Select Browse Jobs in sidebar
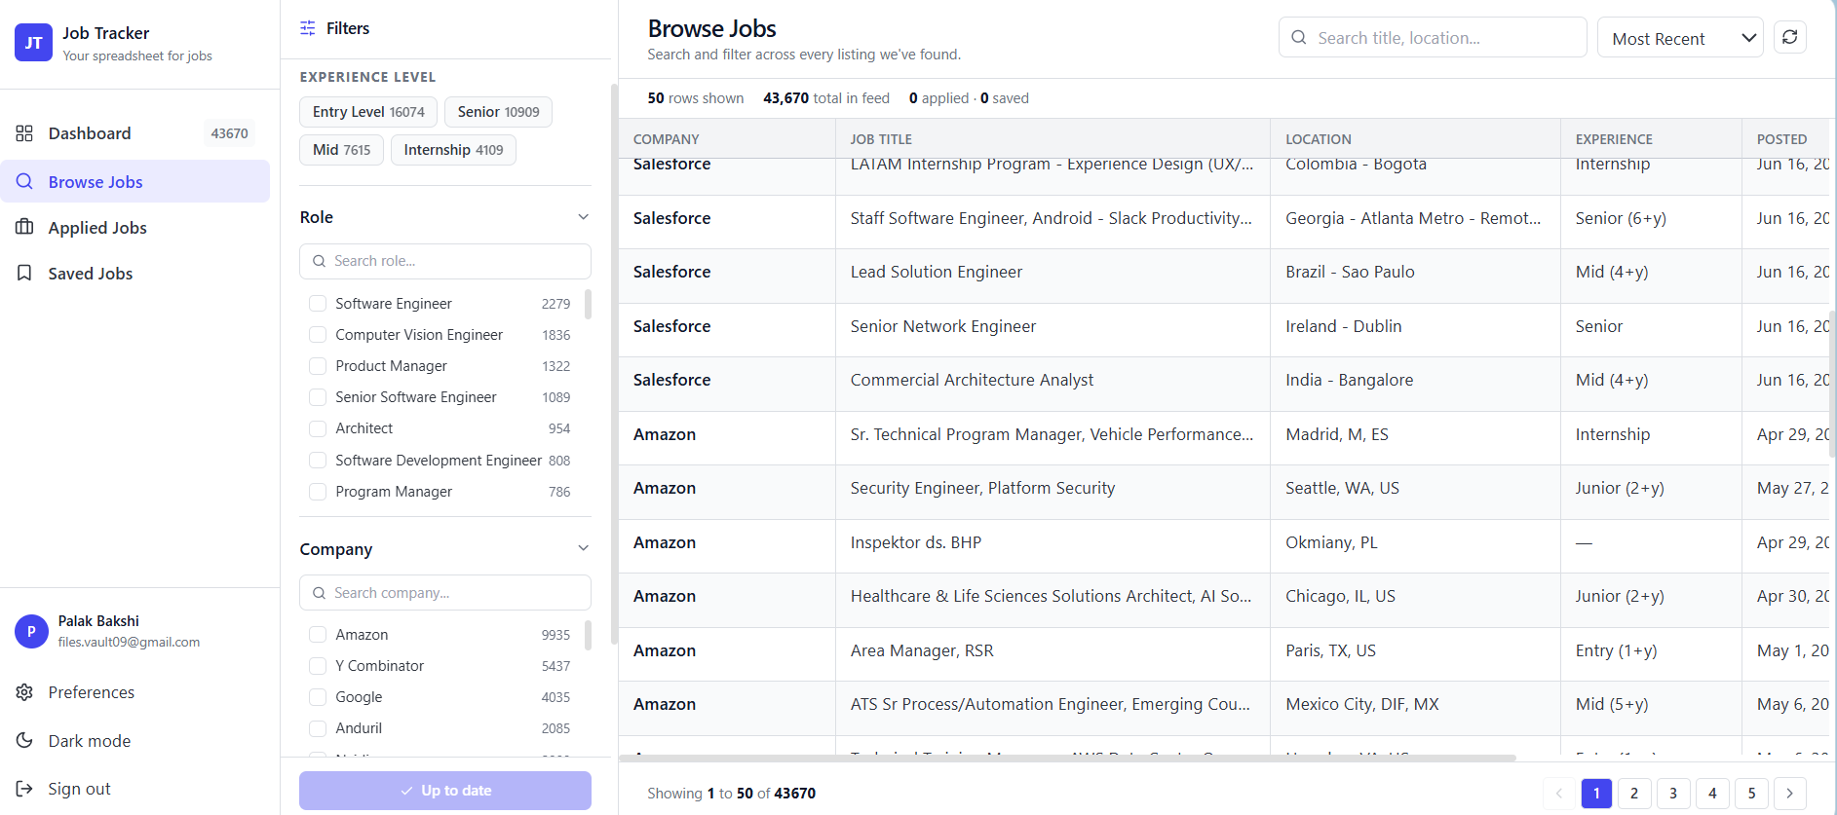This screenshot has height=815, width=1837. coord(135,182)
